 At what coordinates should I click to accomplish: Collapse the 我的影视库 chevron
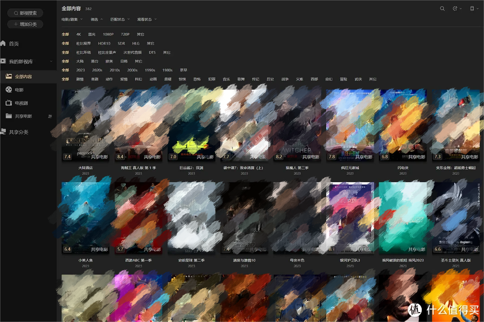tap(51, 61)
